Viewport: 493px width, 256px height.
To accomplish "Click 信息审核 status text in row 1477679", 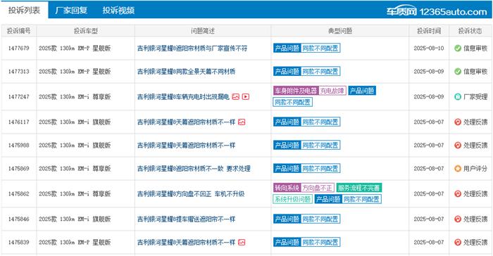I will tap(475, 48).
